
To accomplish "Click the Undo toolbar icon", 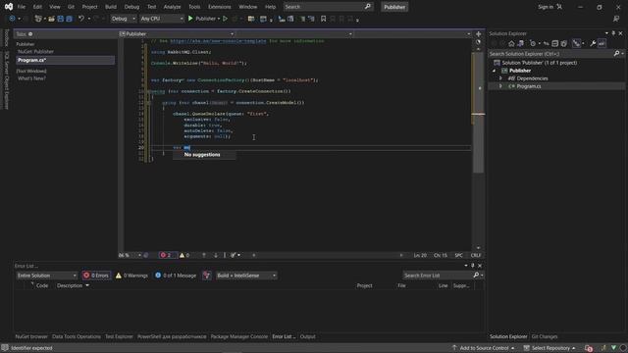I will coord(81,19).
